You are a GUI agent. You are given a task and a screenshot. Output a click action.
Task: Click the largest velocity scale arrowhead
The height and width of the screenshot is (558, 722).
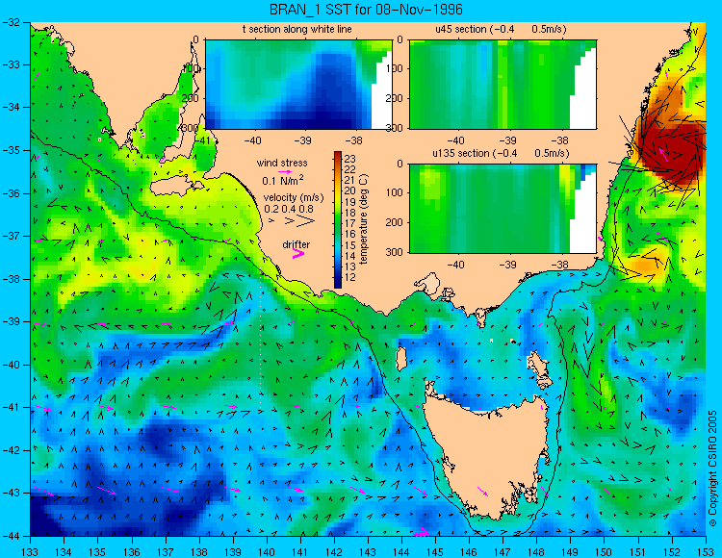[305, 221]
